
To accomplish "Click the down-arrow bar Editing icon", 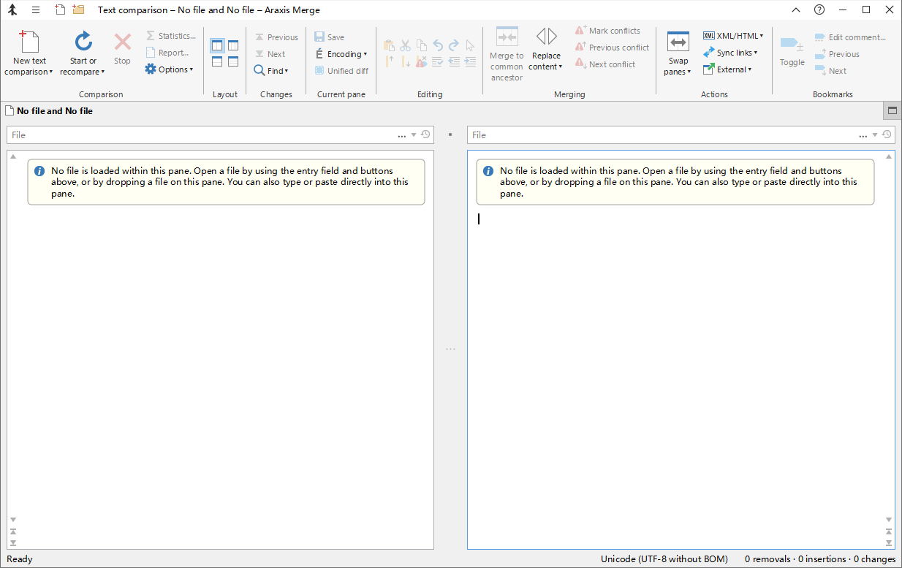I will click(405, 61).
